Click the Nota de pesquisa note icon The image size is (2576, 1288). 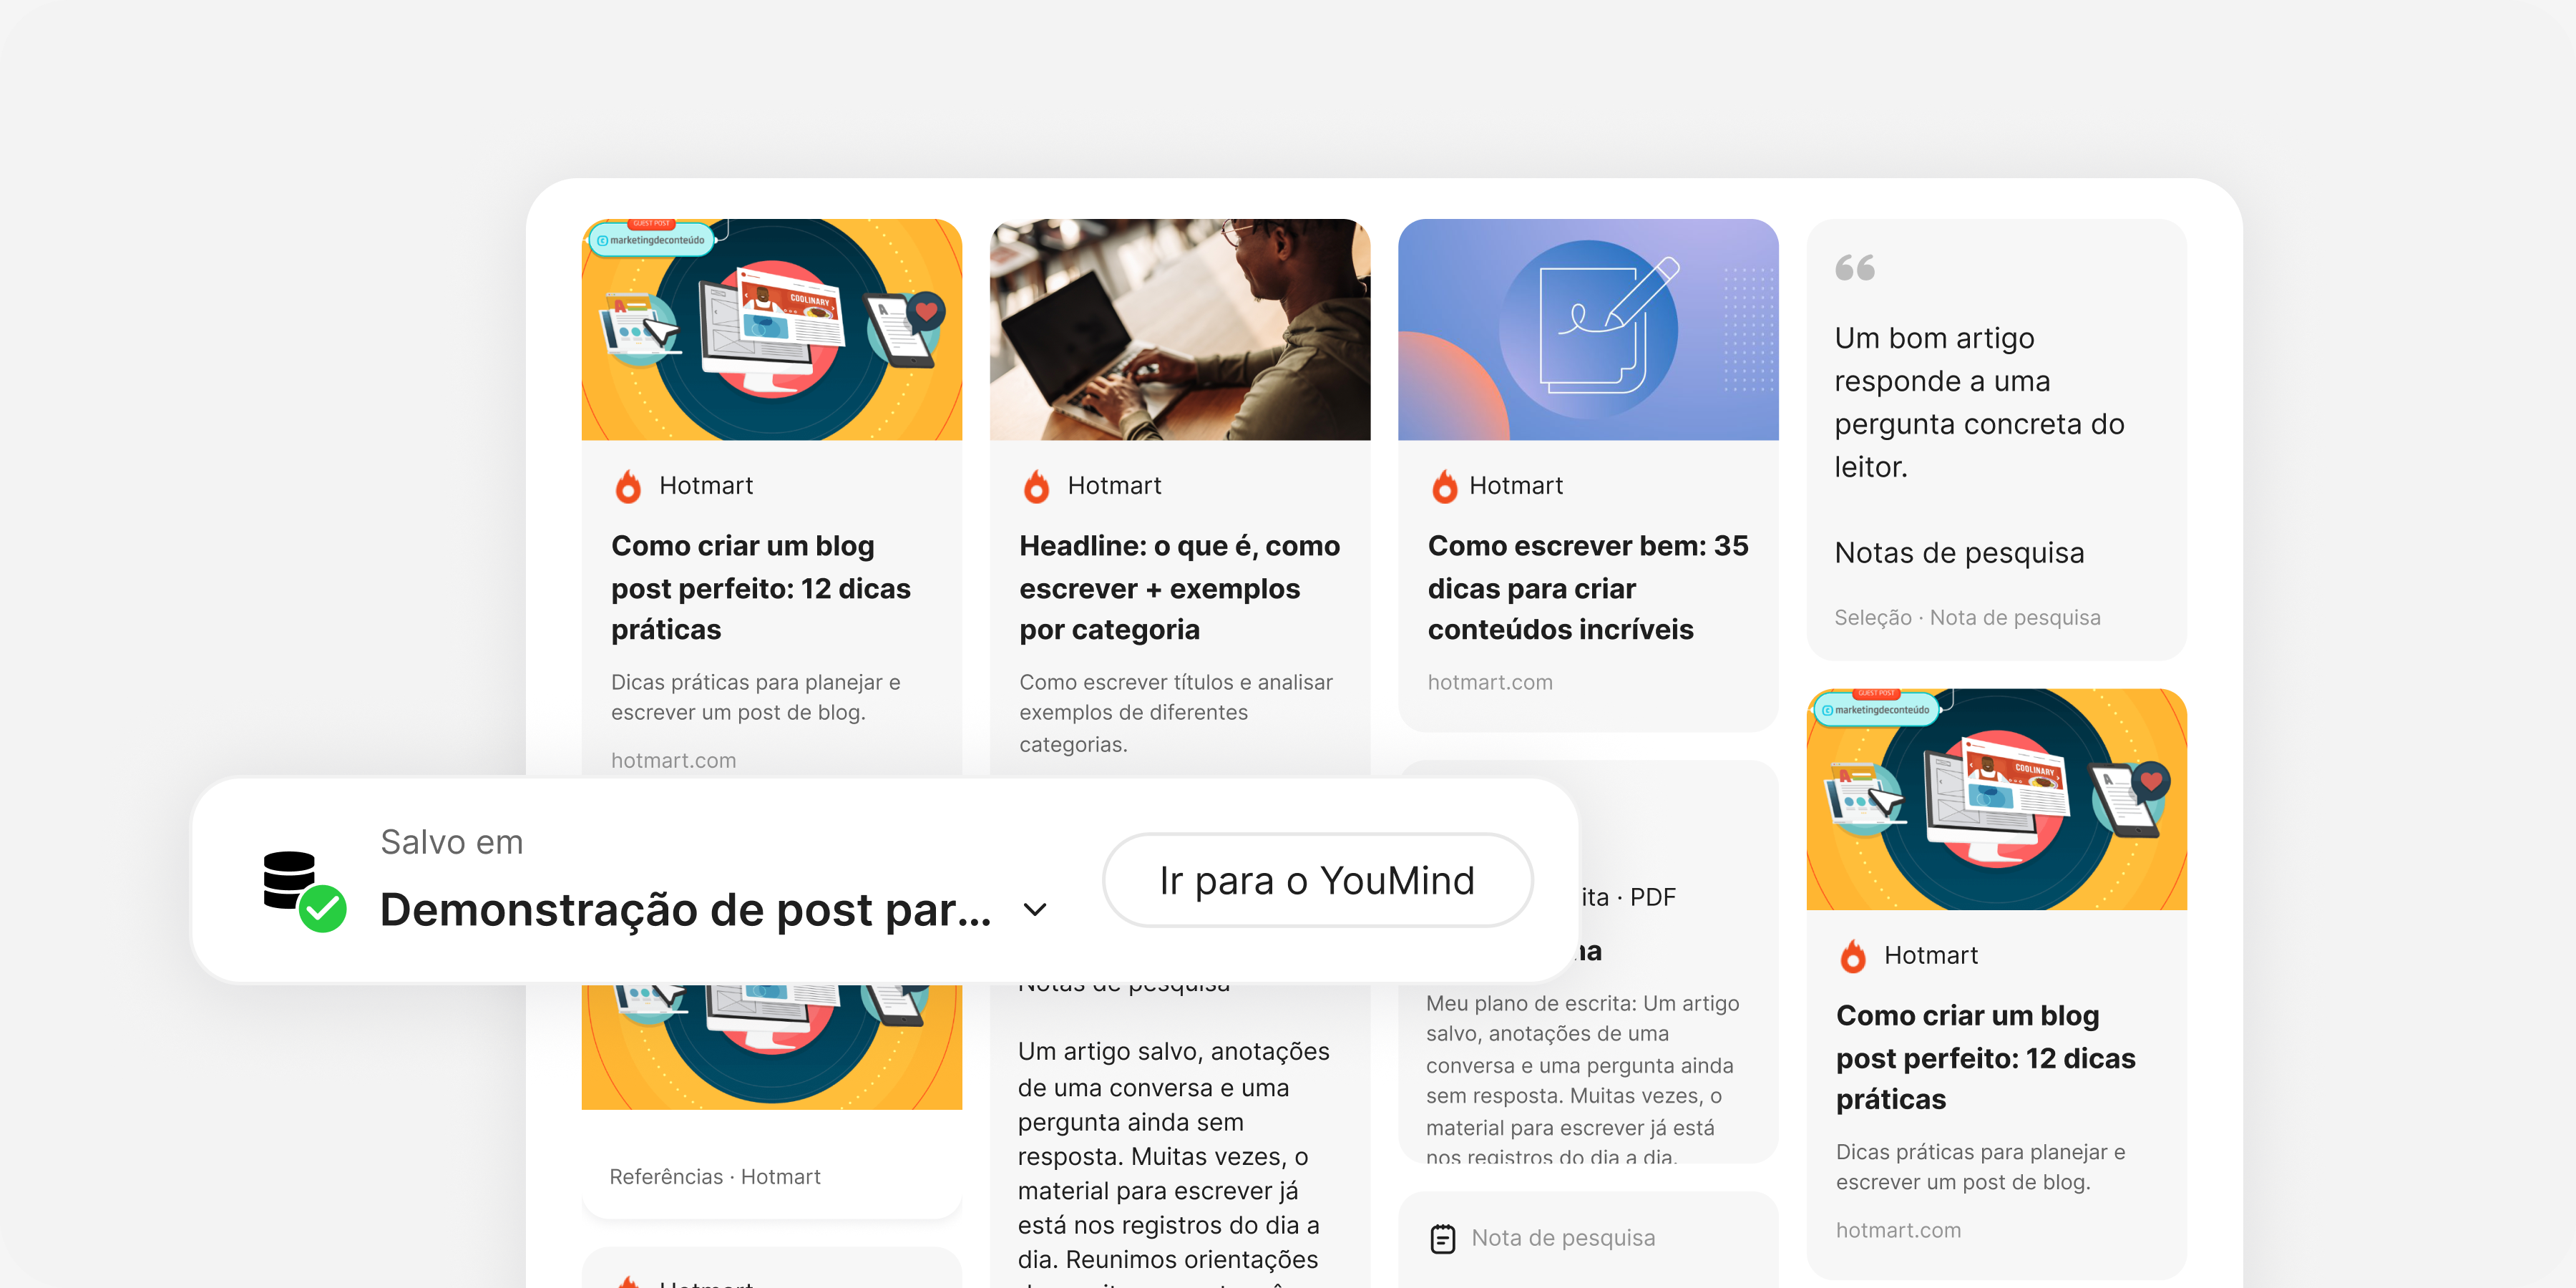pos(1443,1238)
